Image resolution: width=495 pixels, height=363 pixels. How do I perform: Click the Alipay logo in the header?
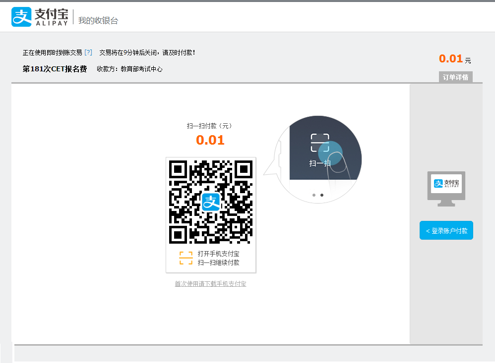[40, 17]
